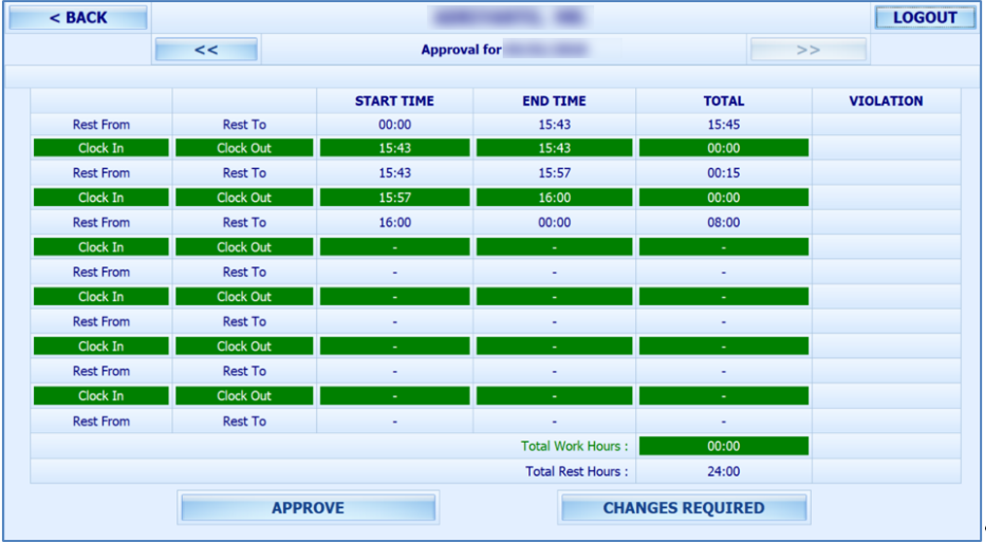Click Clock Out on the 15:43 row
This screenshot has width=986, height=542.
(244, 149)
